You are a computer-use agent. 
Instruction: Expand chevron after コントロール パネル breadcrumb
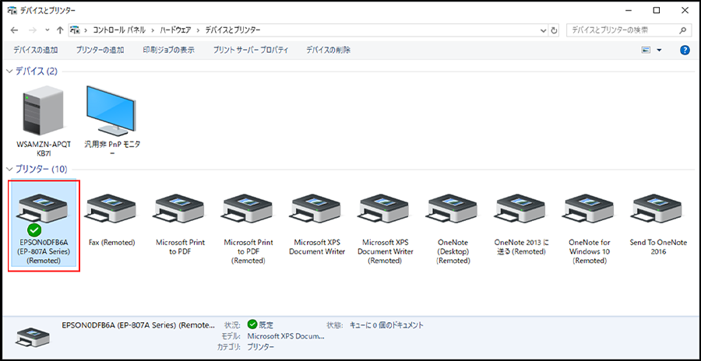(153, 30)
